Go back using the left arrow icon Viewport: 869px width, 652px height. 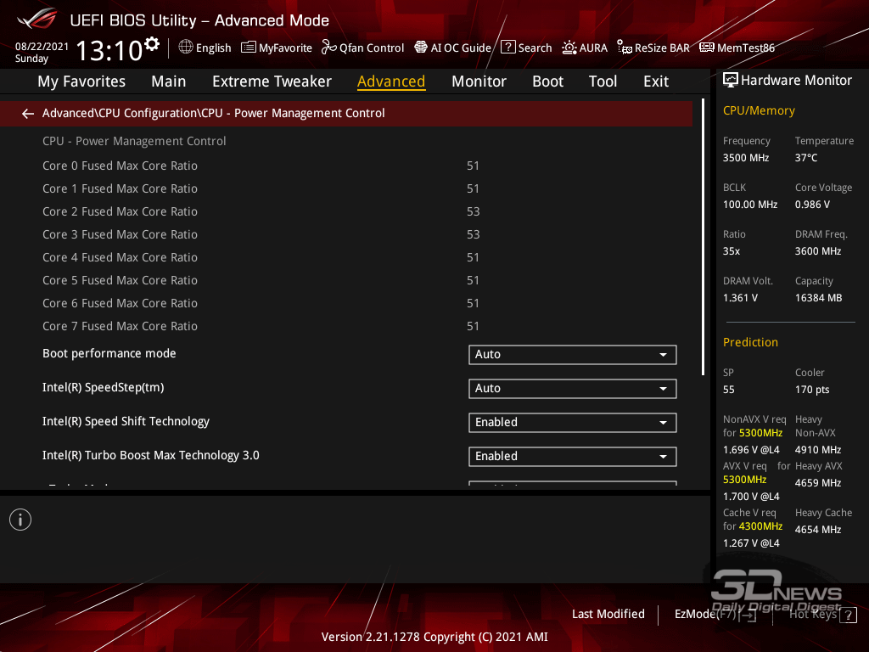point(28,114)
